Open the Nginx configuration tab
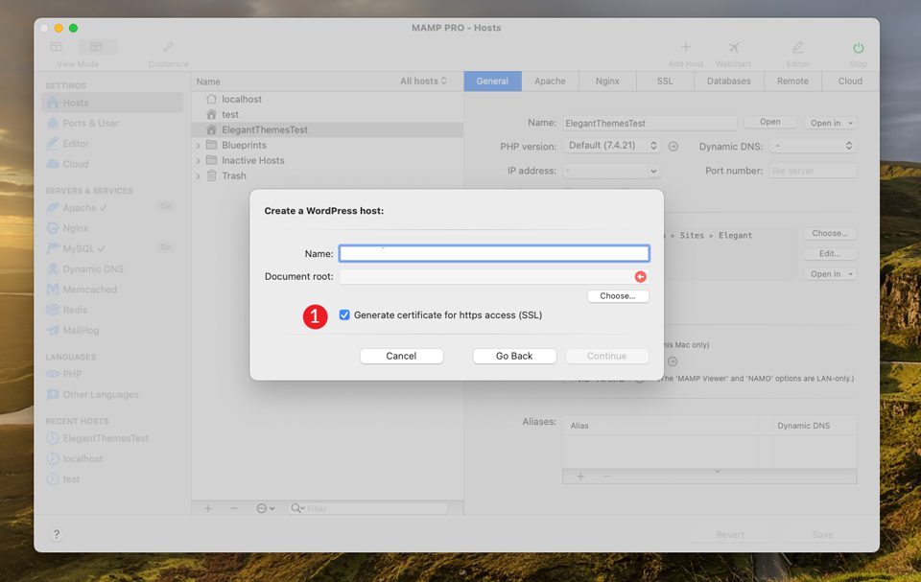Image resolution: width=921 pixels, height=582 pixels. [606, 81]
